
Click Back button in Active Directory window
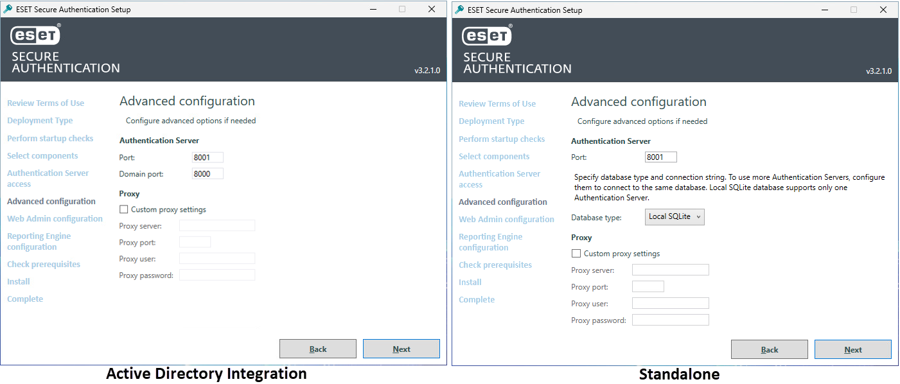pos(318,349)
